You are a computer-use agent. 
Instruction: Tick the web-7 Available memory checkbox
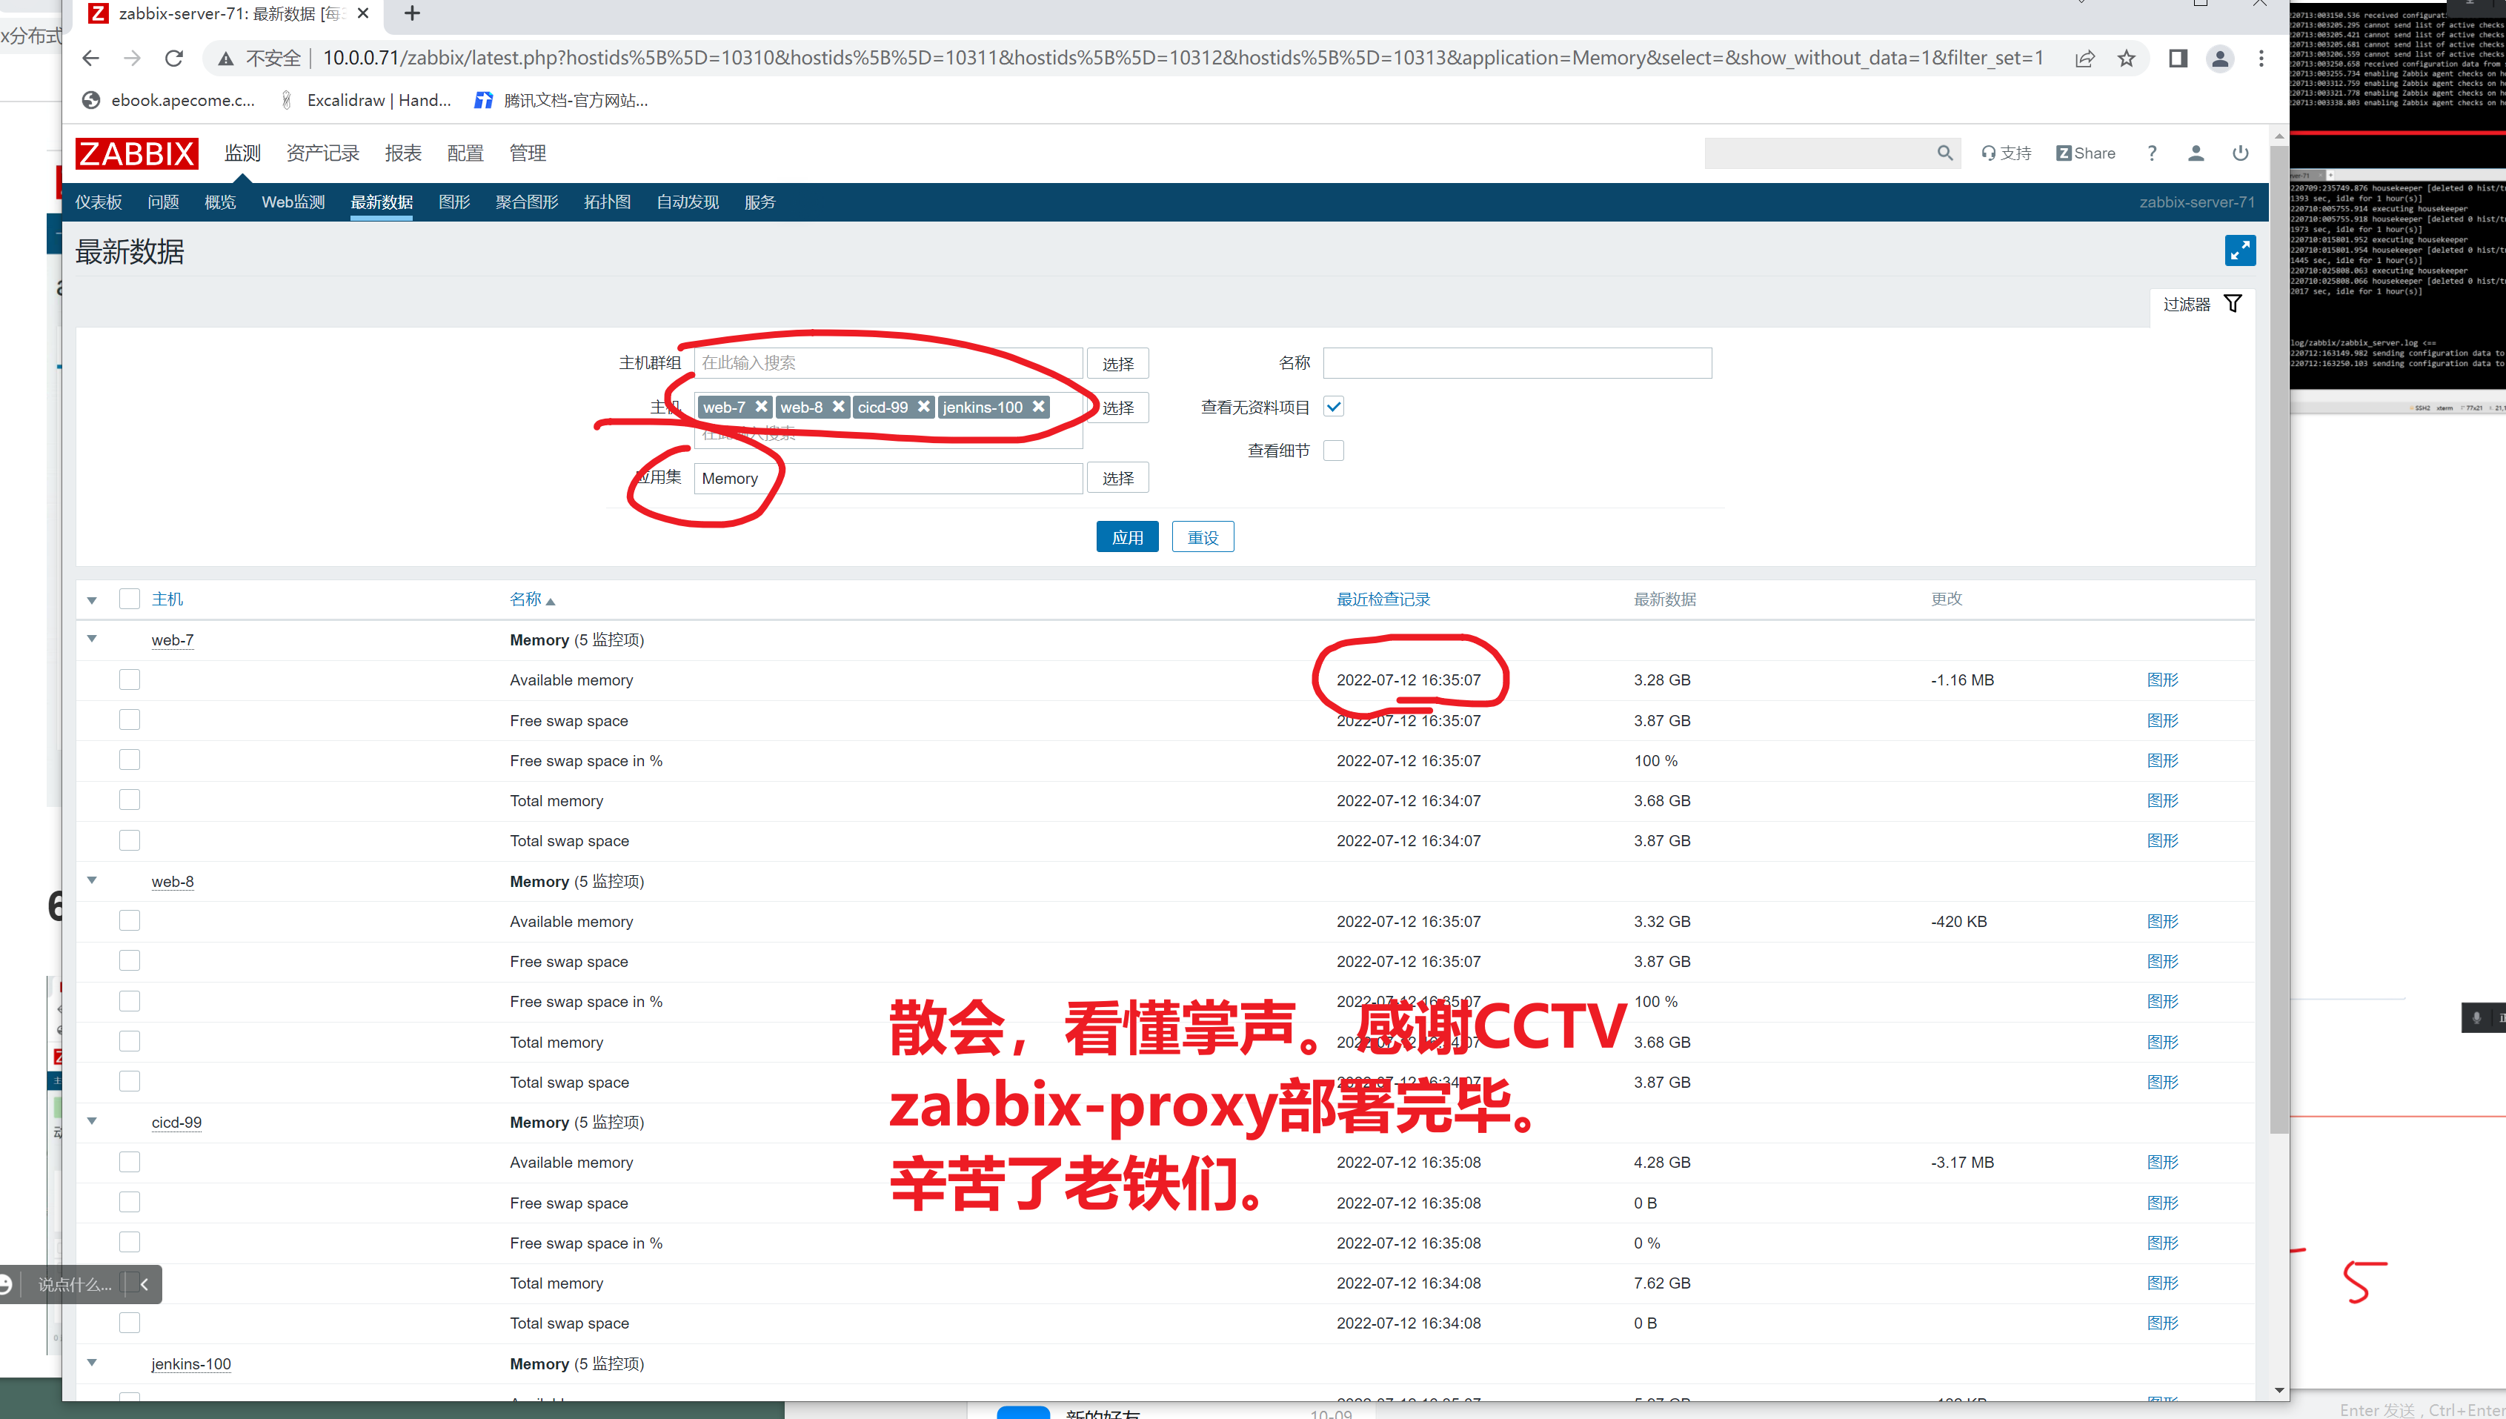(130, 679)
